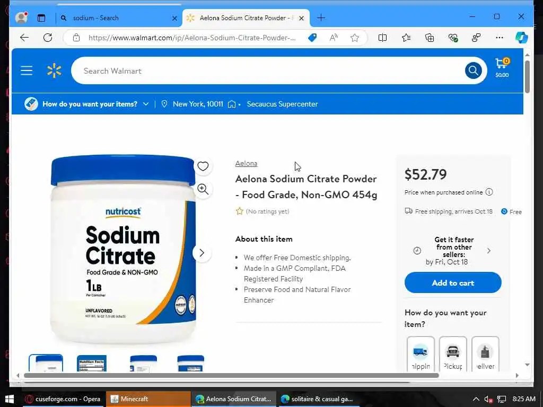Open a new browser tab
Viewport: 543px width, 407px height.
coord(321,17)
